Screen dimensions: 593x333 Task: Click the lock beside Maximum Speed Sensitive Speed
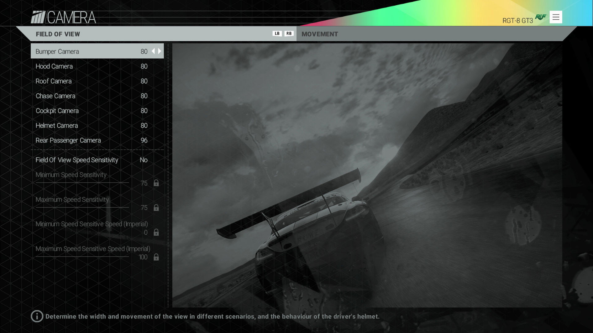(156, 257)
